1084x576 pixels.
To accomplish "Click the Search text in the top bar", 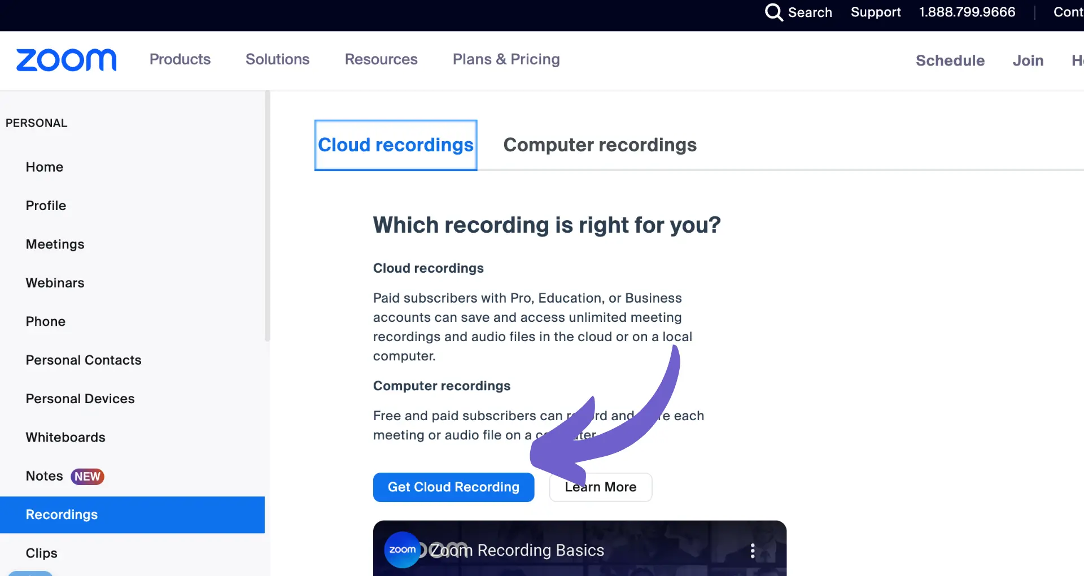I will point(810,12).
